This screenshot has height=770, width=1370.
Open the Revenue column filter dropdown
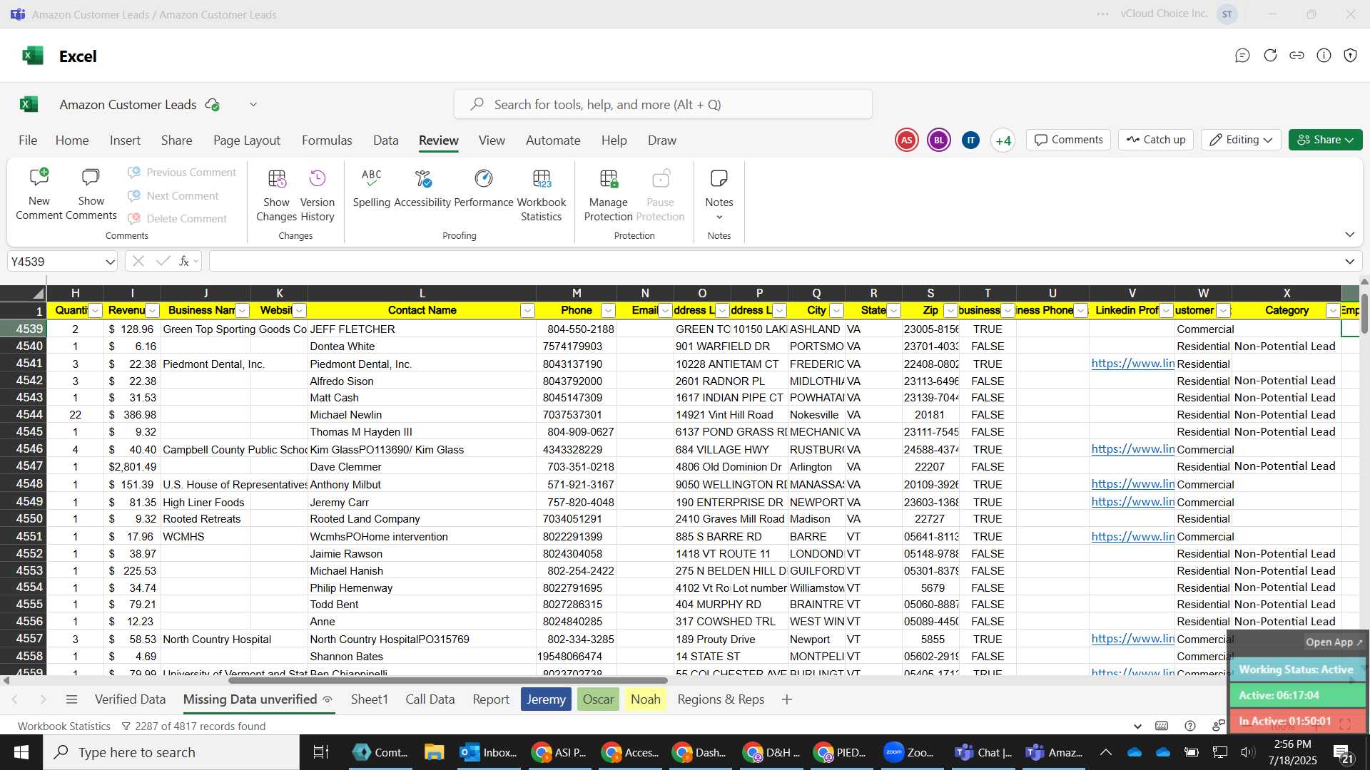152,311
